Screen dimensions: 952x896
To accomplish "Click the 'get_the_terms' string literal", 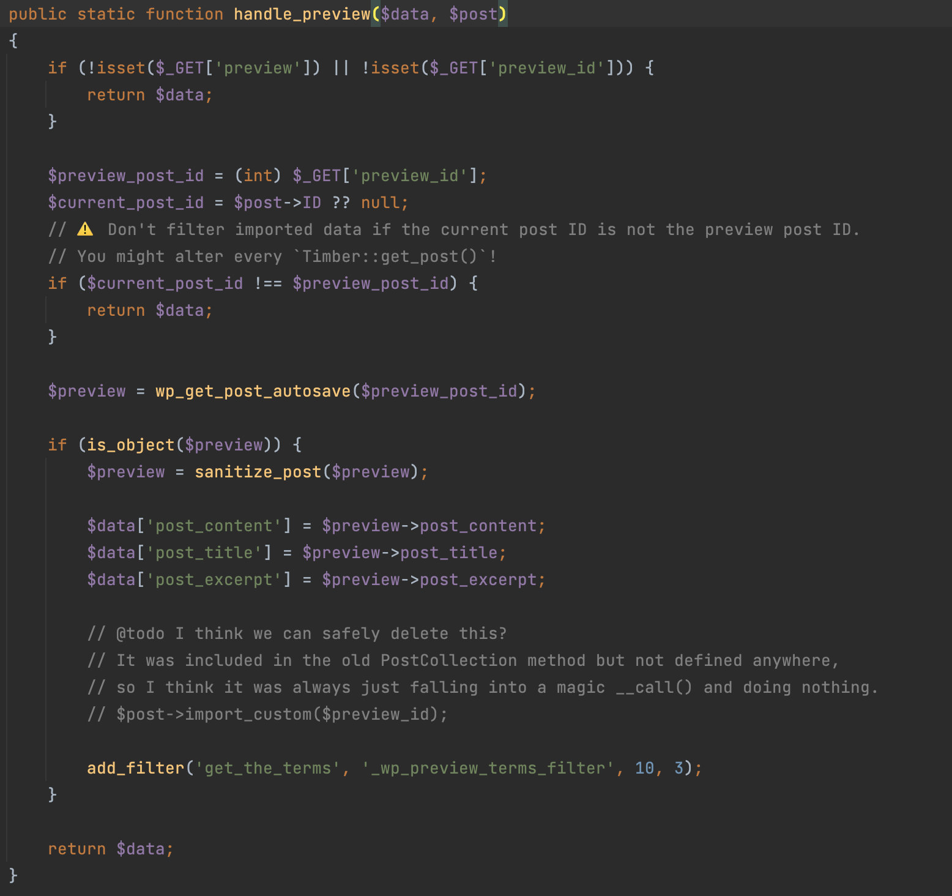I will point(268,768).
